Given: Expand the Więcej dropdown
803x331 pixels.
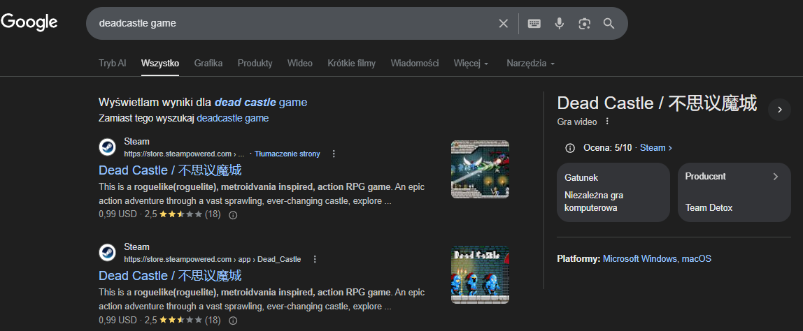Looking at the screenshot, I should (x=471, y=64).
